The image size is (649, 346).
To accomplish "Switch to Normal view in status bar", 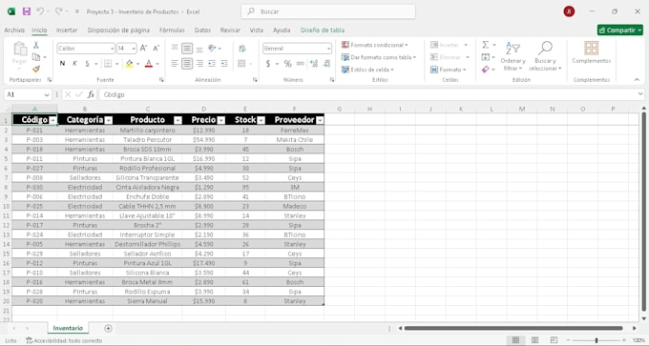I will (515, 340).
